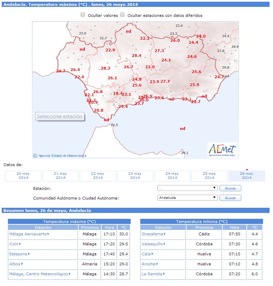
Task: Switch to the 21 may 2014 tab
Action: (61, 176)
